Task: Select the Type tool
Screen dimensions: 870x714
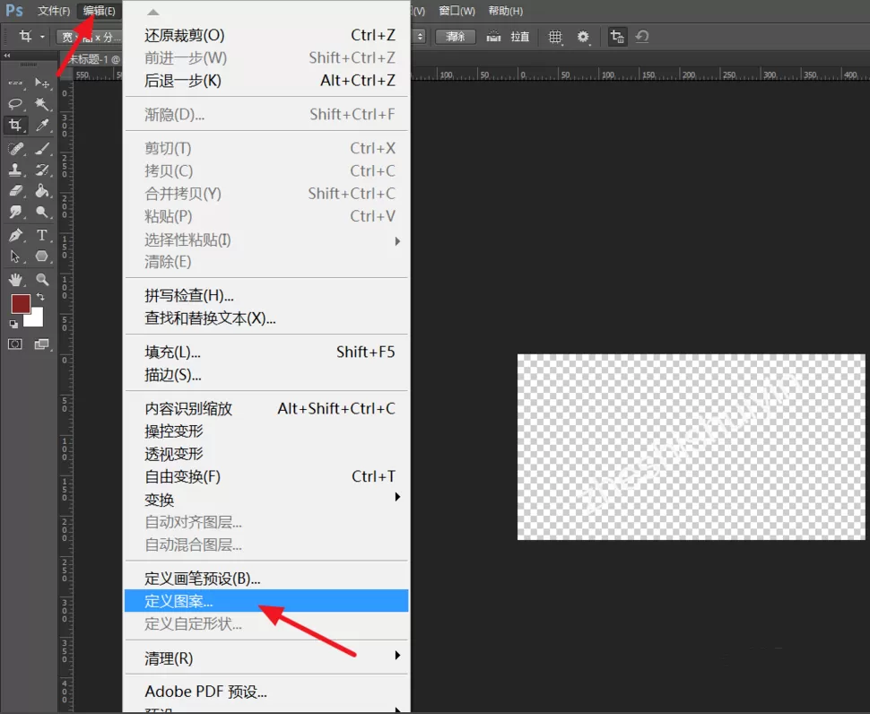Action: coord(41,235)
